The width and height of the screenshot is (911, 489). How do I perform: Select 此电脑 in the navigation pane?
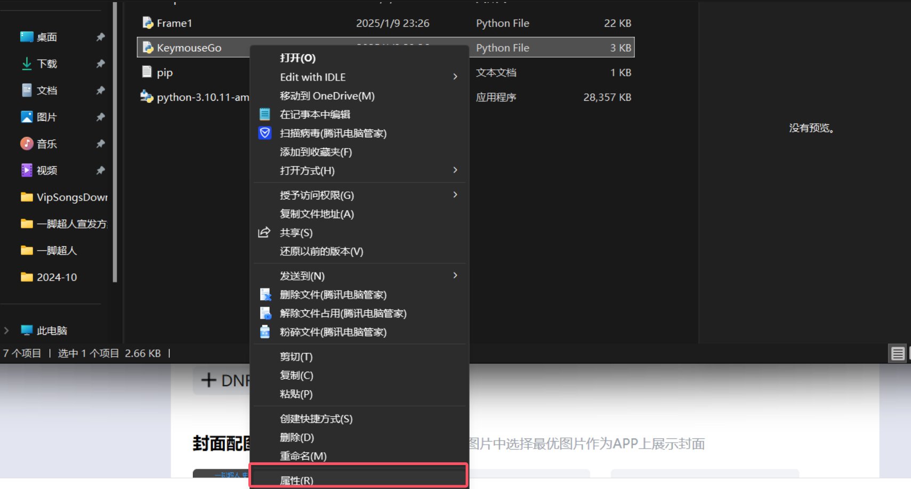point(52,330)
